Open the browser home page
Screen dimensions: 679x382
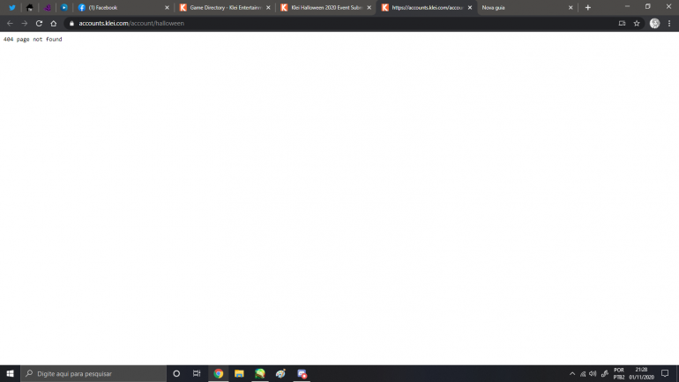[x=53, y=24]
